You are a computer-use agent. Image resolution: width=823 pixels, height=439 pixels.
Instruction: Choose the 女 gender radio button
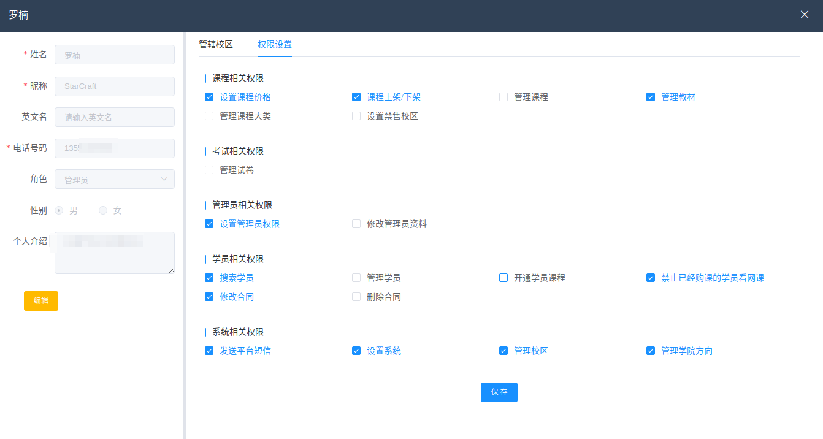tap(103, 210)
